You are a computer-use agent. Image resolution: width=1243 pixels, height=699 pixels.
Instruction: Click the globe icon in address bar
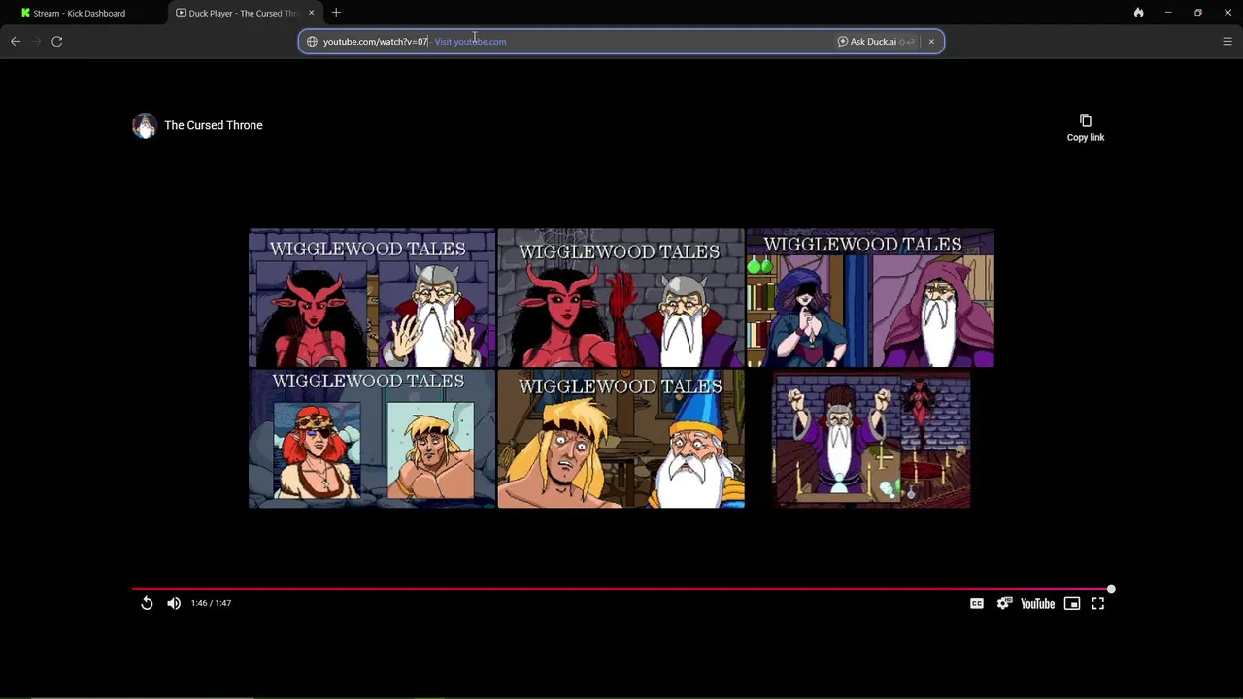click(312, 42)
